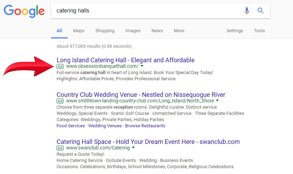Screen dimensions: 293x174
Task: Click Full-service catering hall description text
Action: (135, 73)
